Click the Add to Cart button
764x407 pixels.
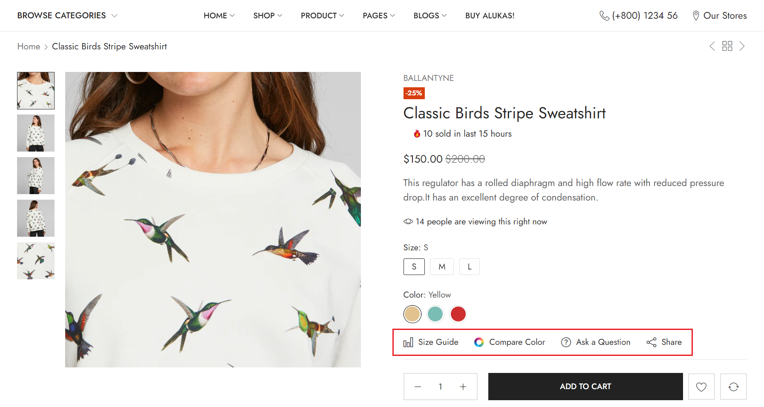point(585,387)
